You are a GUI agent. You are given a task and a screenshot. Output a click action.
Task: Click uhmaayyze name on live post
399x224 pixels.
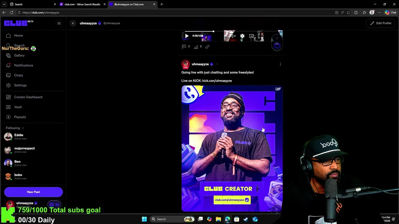[200, 64]
